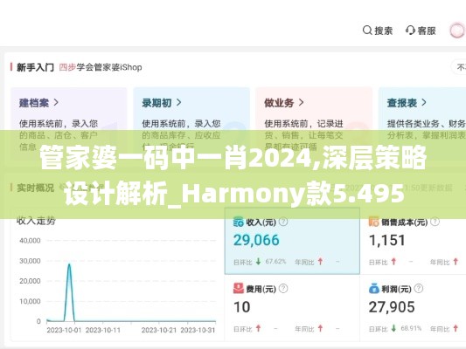This screenshot has height=349, width=466.
Task: Click the 68.91% change value
Action: [x=411, y=329]
